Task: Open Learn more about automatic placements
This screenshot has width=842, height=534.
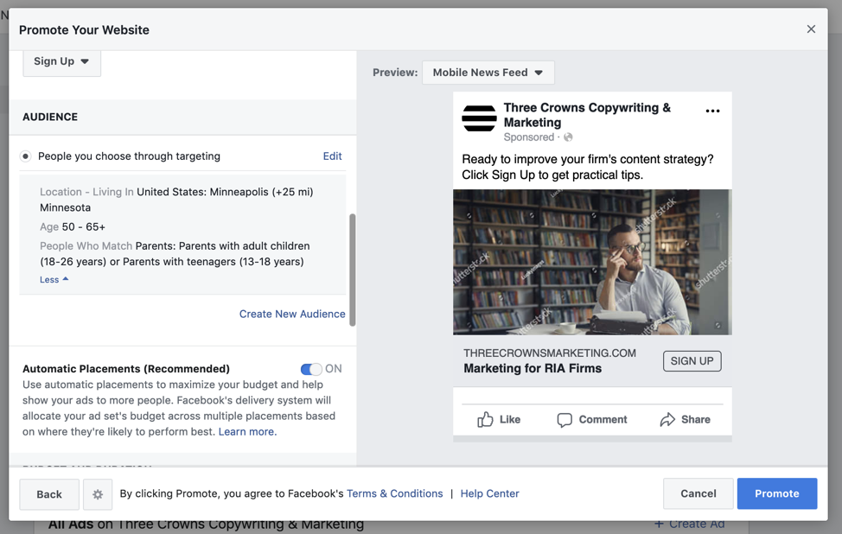Action: pyautogui.click(x=247, y=431)
